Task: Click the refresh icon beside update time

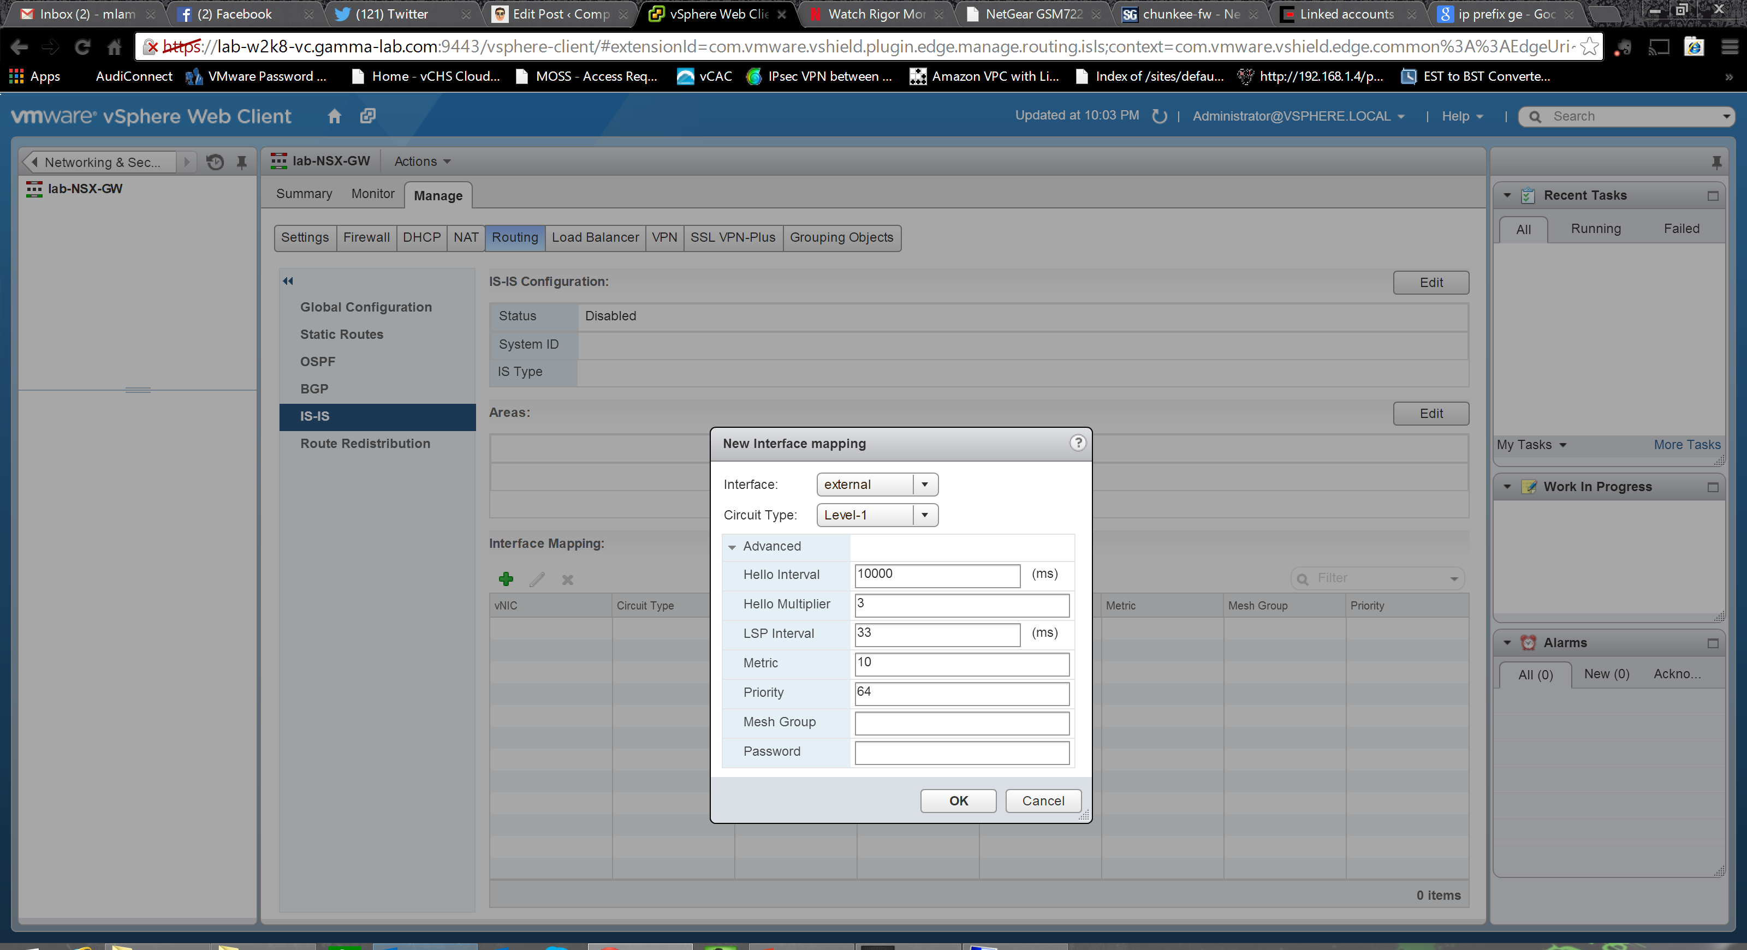Action: pos(1159,116)
